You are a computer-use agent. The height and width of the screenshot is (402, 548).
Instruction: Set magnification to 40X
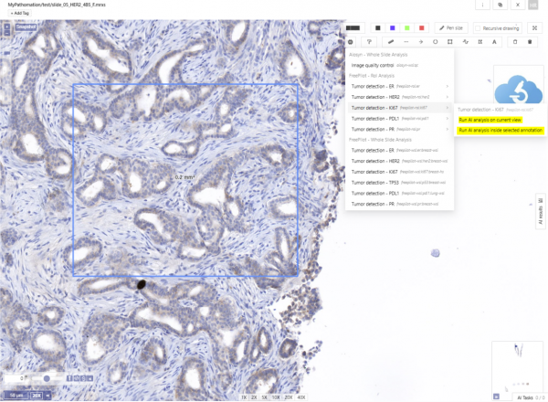[x=301, y=397]
